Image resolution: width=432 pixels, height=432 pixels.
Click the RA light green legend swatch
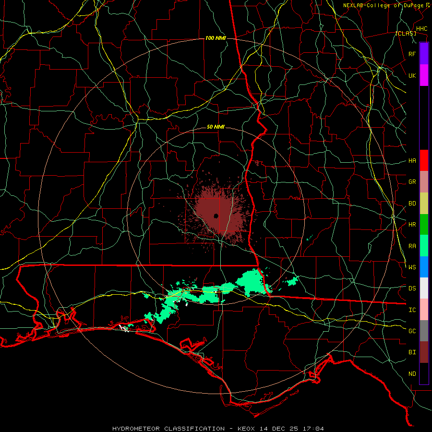tap(424, 246)
